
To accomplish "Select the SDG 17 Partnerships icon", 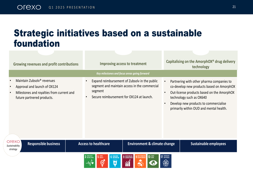I will [166, 161].
